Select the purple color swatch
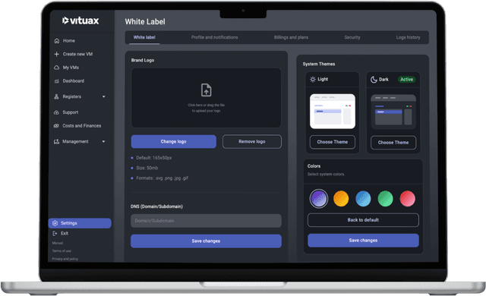Screen dimensions: 486x296 tap(319, 198)
